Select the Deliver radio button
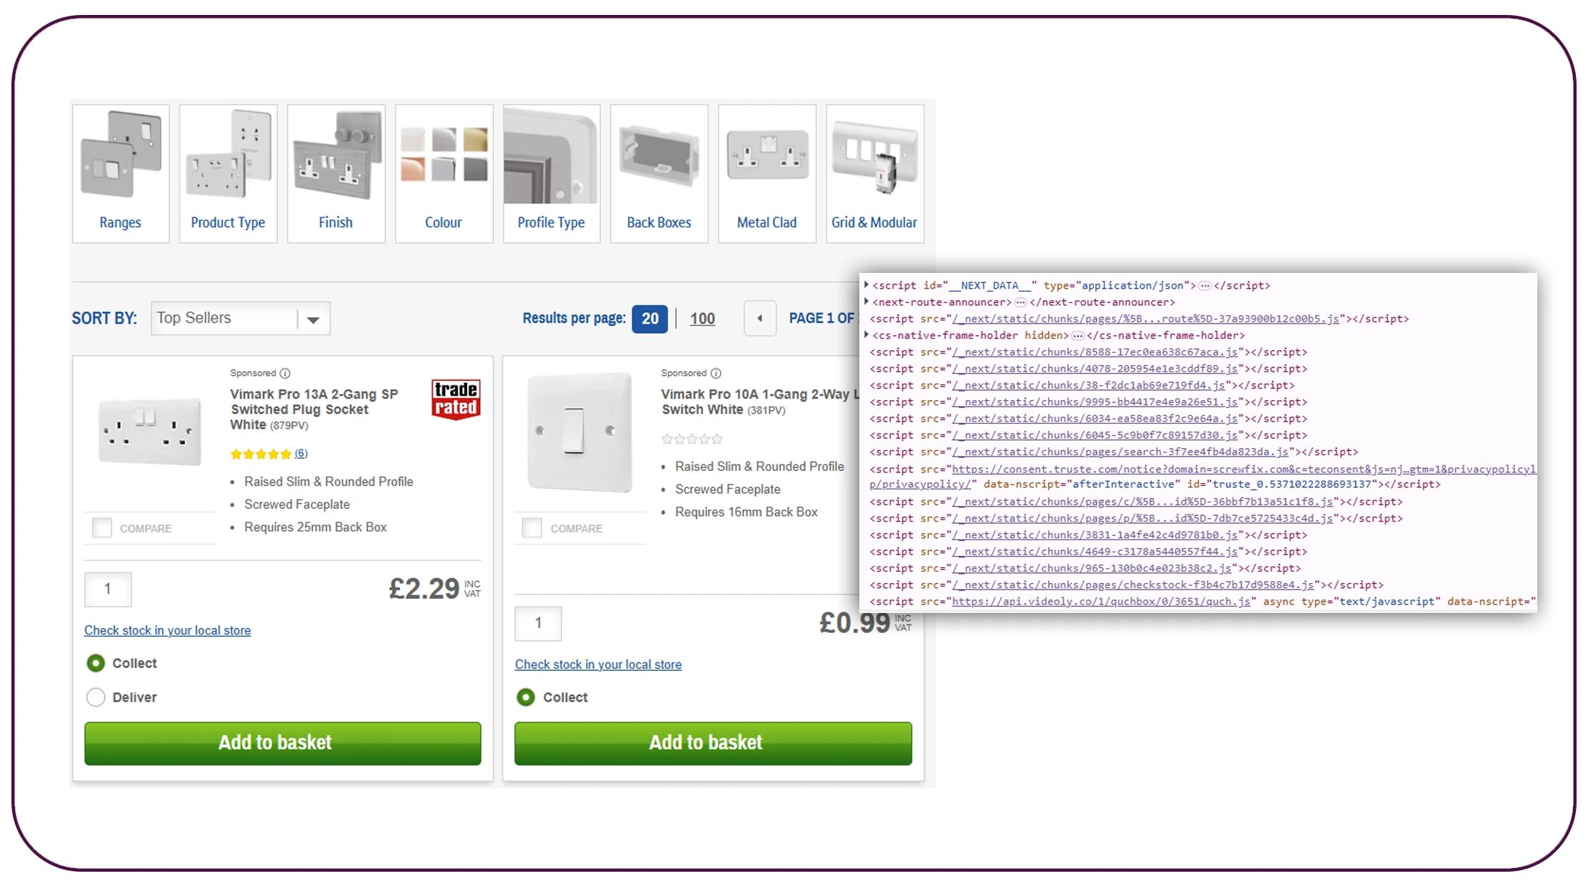This screenshot has width=1588, height=886. tap(96, 697)
